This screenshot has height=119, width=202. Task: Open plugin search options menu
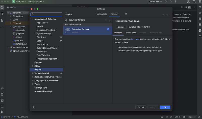[x=109, y=20]
